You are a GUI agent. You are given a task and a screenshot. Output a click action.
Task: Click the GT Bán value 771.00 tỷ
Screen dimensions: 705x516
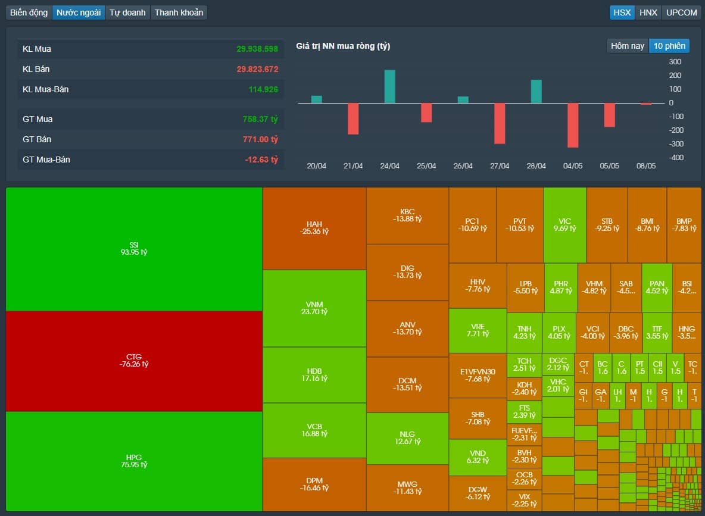click(260, 139)
